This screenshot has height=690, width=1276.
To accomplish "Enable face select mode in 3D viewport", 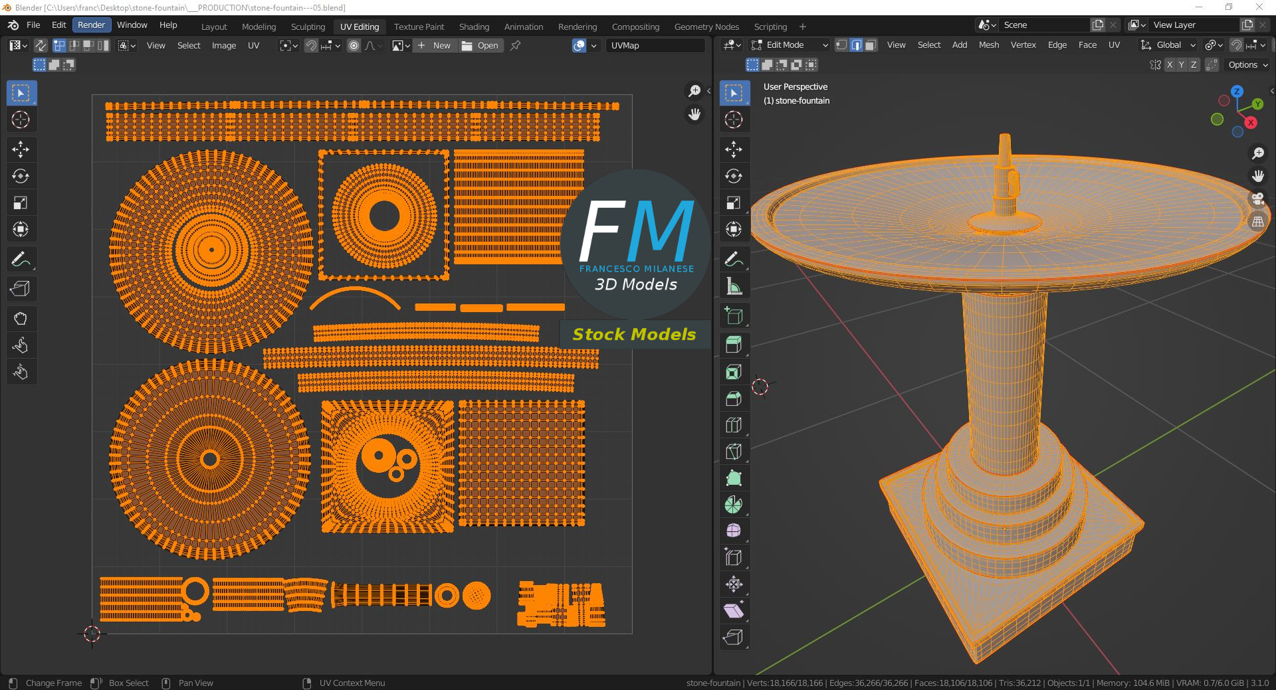I will [871, 45].
